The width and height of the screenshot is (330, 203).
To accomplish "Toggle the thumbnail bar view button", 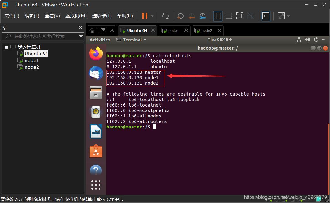I will pos(229,16).
